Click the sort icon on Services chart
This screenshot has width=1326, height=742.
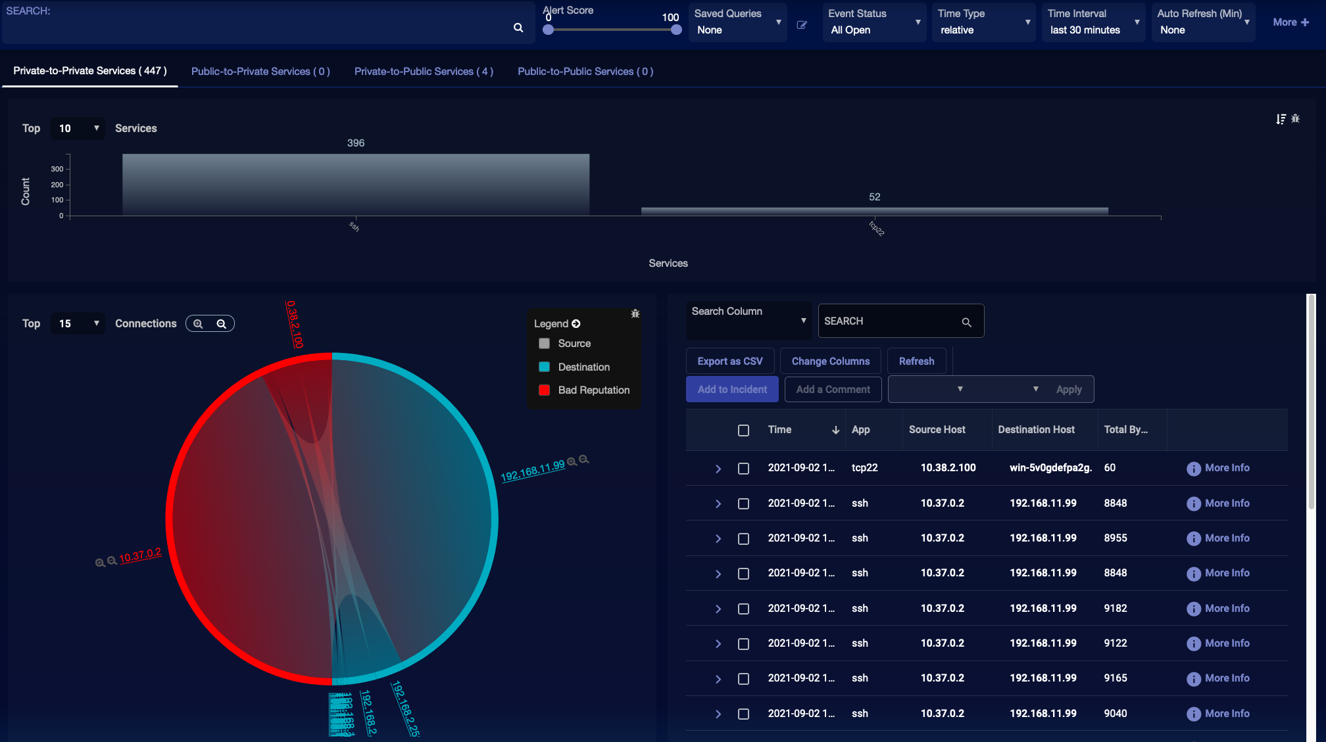[x=1281, y=119]
